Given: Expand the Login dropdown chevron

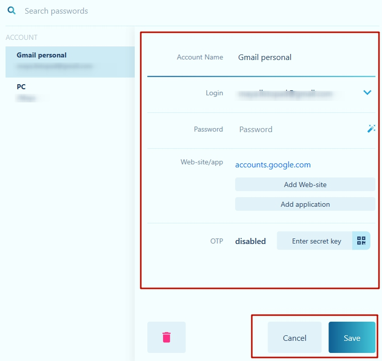Looking at the screenshot, I should coord(367,92).
